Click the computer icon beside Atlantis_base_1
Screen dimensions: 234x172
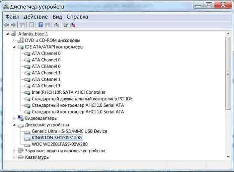[13, 34]
